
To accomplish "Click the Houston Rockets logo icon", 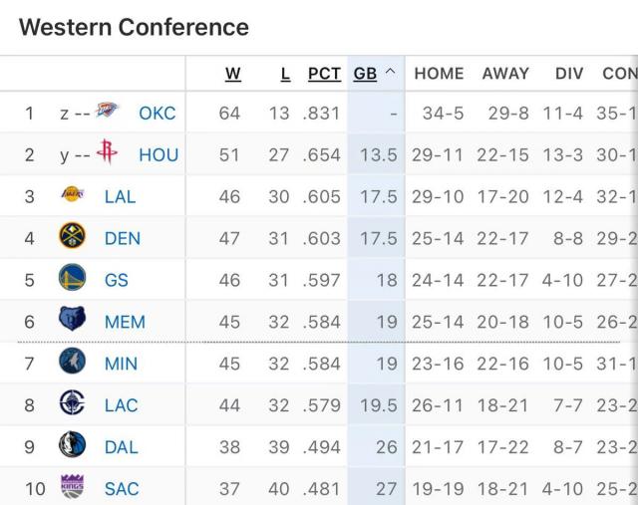I will click(x=108, y=153).
